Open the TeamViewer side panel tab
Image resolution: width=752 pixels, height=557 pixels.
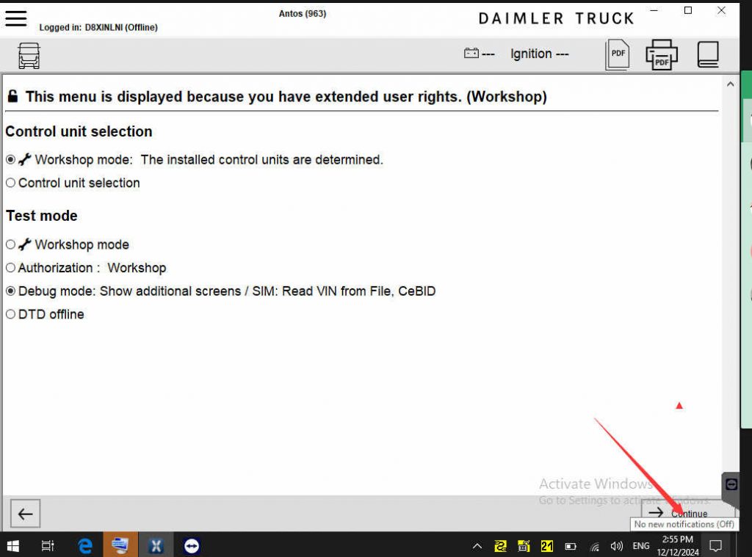point(731,484)
